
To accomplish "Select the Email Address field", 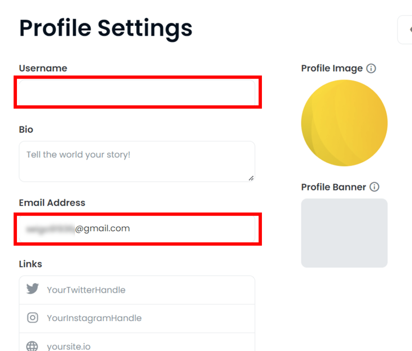I will [x=137, y=228].
